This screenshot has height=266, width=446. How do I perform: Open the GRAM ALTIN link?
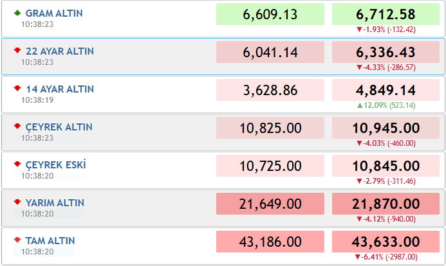tap(54, 13)
